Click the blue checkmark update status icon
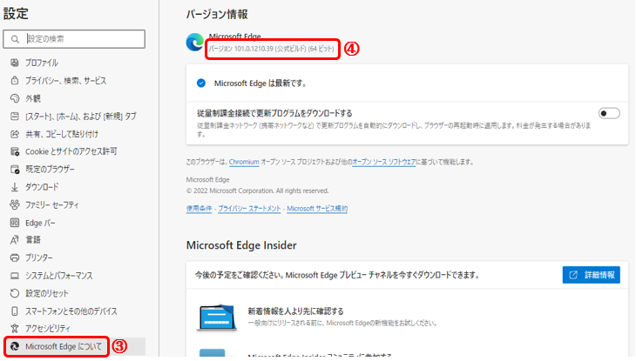This screenshot has height=361, width=636. (201, 83)
